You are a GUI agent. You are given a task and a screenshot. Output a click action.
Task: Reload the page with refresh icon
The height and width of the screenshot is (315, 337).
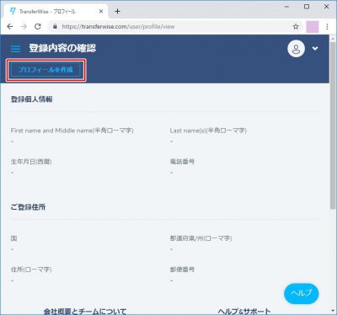pos(38,27)
